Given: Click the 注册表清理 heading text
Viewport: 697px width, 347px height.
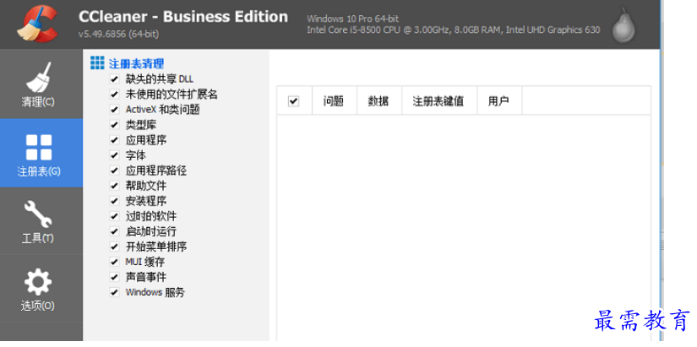Looking at the screenshot, I should 137,63.
